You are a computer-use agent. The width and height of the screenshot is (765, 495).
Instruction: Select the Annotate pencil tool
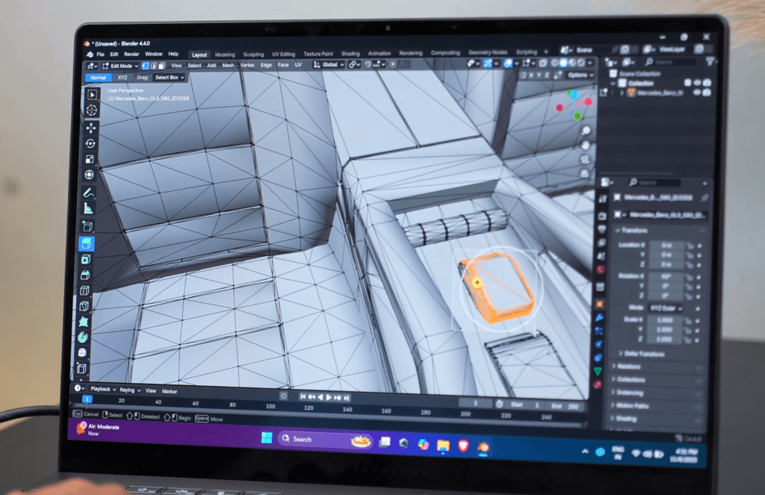tap(89, 192)
